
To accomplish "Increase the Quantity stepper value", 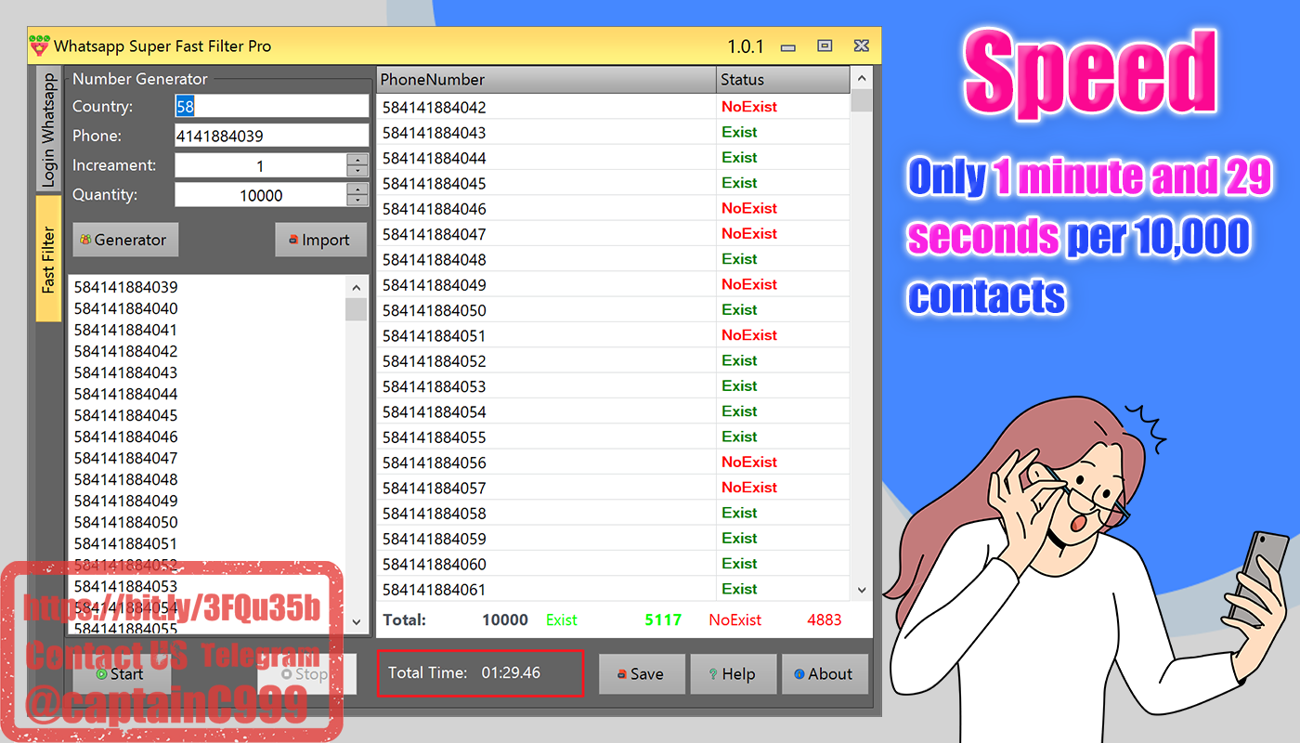I will point(357,189).
